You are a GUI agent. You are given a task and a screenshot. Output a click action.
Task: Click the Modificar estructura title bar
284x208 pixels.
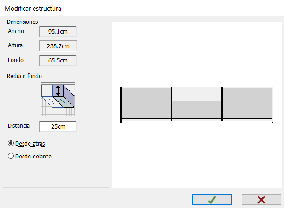142,8
